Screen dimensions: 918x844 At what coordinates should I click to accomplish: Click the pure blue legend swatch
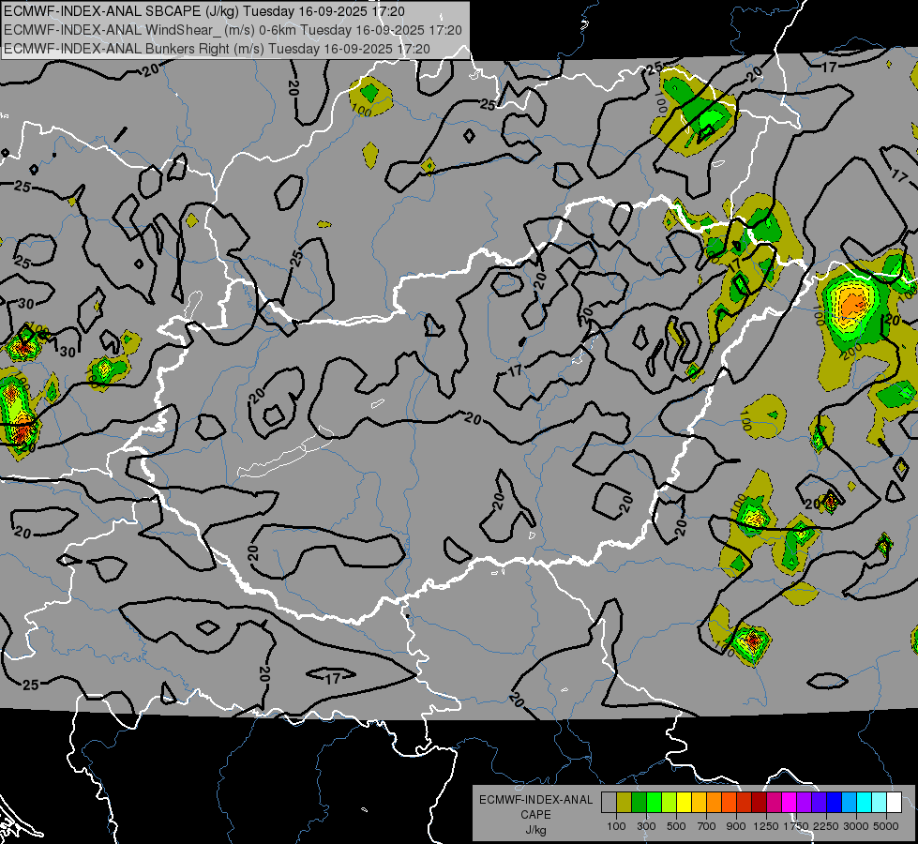835,803
